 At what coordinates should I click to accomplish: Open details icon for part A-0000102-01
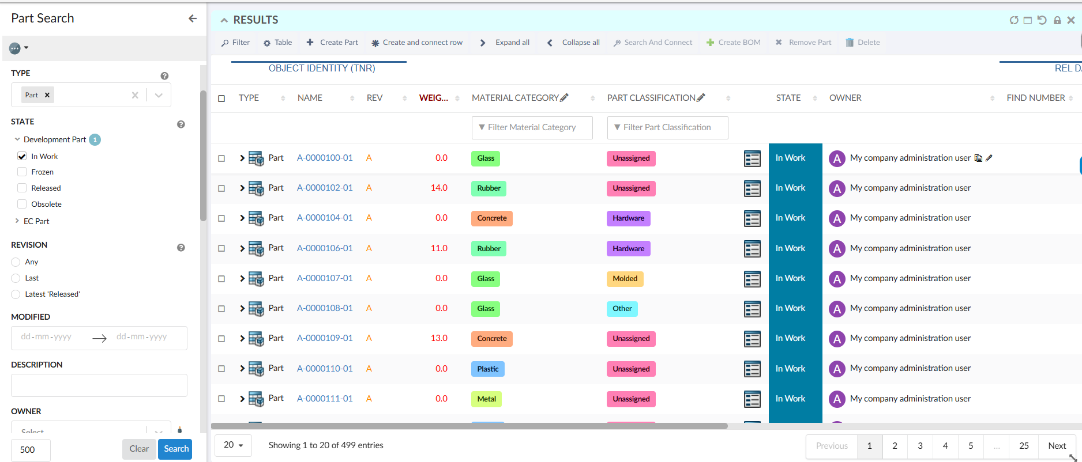(x=752, y=188)
